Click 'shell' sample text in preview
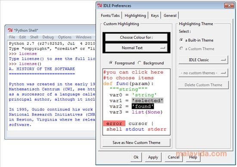The height and width of the screenshot is (167, 237). tap(114, 130)
